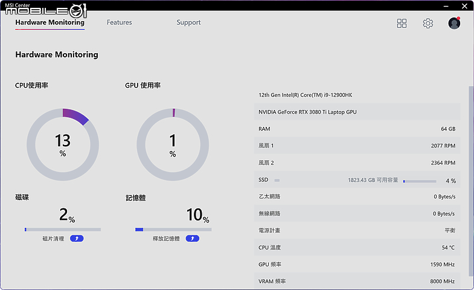The width and height of the screenshot is (474, 290).
Task: Click the memory usage progress bar
Action: pyautogui.click(x=173, y=230)
